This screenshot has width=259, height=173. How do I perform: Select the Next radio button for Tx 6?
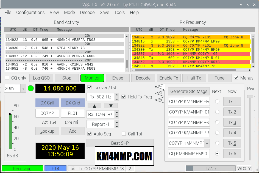point(217,154)
